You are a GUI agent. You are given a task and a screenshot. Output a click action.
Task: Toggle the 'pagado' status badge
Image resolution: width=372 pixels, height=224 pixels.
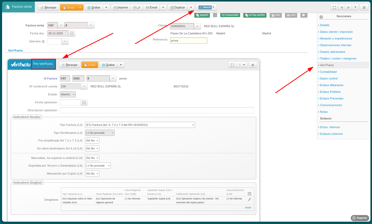click(x=202, y=15)
